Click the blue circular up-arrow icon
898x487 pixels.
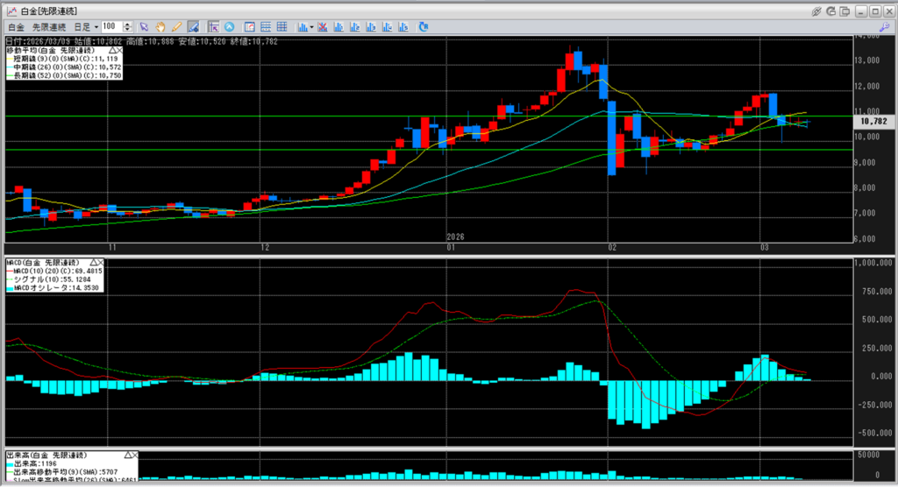[x=229, y=27]
